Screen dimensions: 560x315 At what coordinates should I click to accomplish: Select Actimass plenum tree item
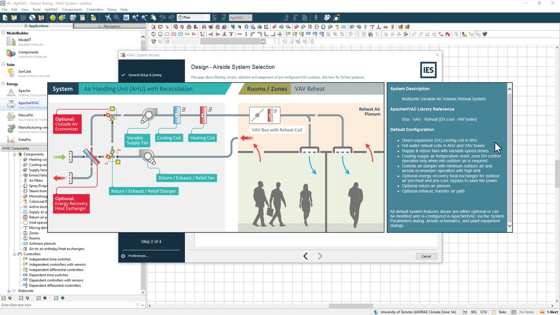coord(42,243)
